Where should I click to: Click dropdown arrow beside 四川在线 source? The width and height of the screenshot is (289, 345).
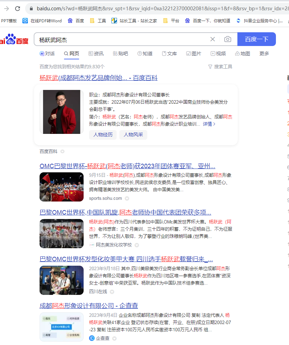coord(112,292)
